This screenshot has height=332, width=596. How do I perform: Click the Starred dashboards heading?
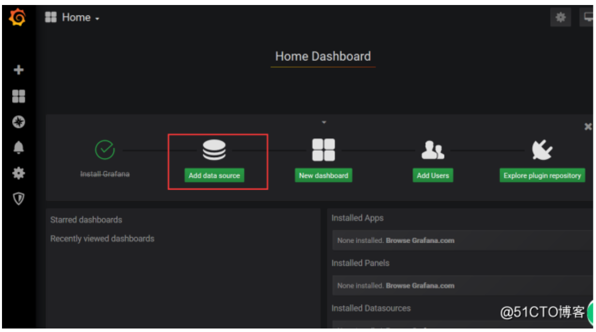pos(86,220)
